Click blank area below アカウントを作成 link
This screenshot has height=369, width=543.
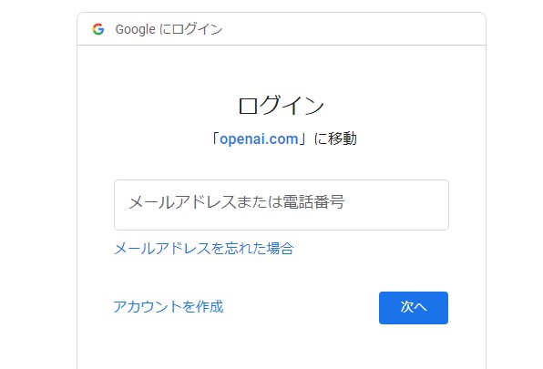click(x=169, y=343)
